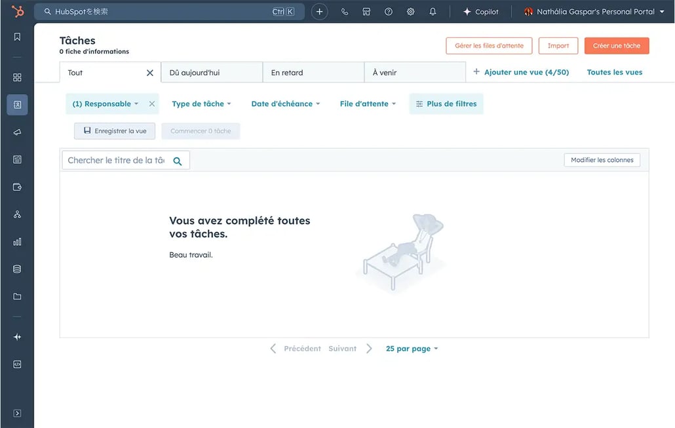Click the HubSpot sprocket logo
Viewport: 675px width, 428px height.
pos(18,11)
